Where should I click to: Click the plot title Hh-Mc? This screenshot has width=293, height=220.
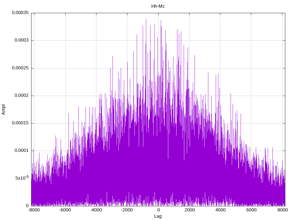(158, 6)
